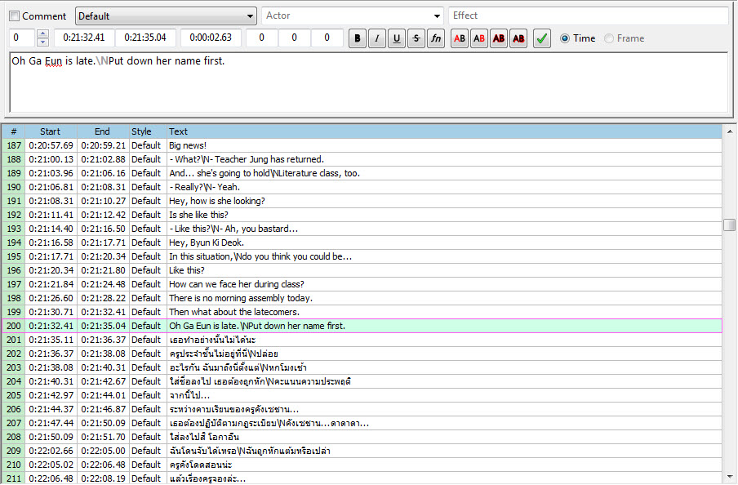Screen dimensions: 738x485
Task: Click the End column header
Action: [102, 131]
